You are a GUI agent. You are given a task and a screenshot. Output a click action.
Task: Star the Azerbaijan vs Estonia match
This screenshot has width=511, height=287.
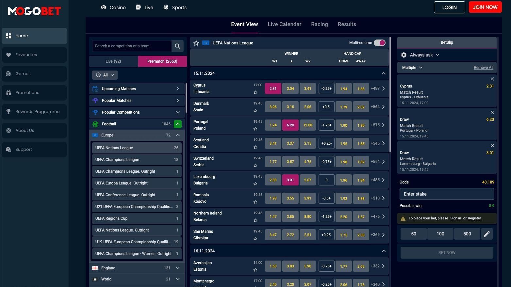pyautogui.click(x=255, y=270)
